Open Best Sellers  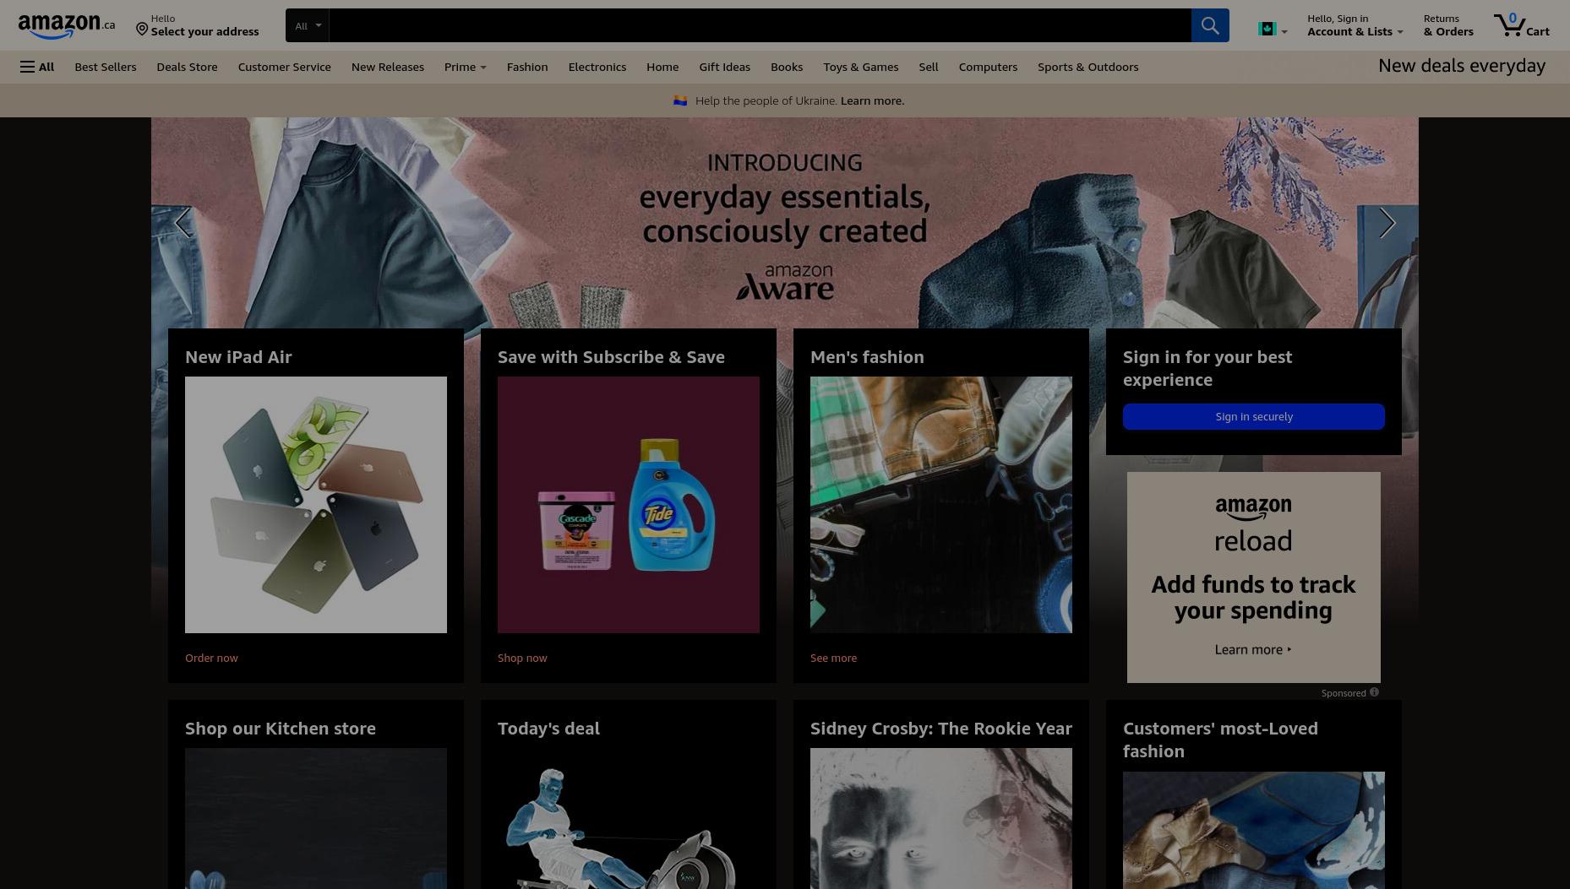pos(105,67)
